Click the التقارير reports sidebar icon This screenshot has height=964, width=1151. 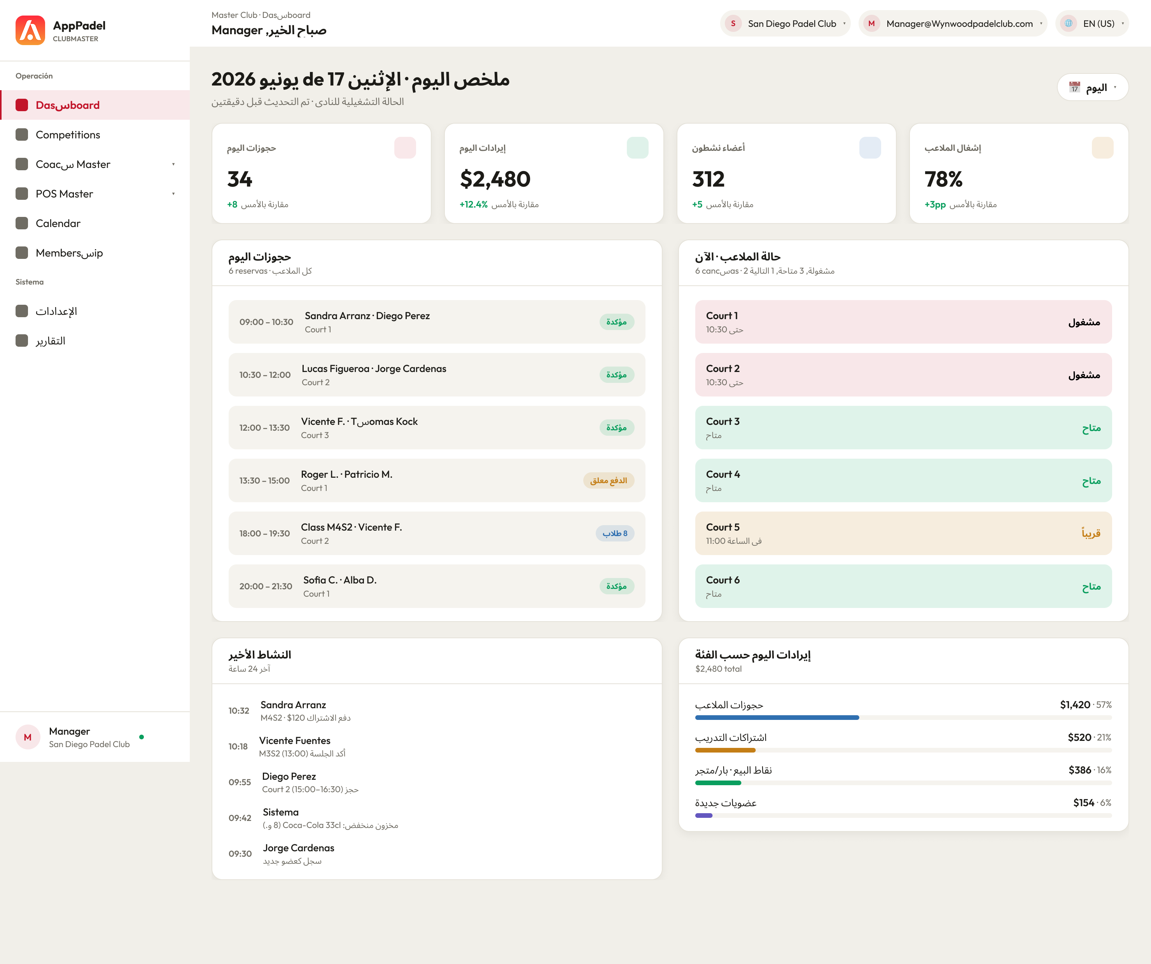tap(22, 341)
